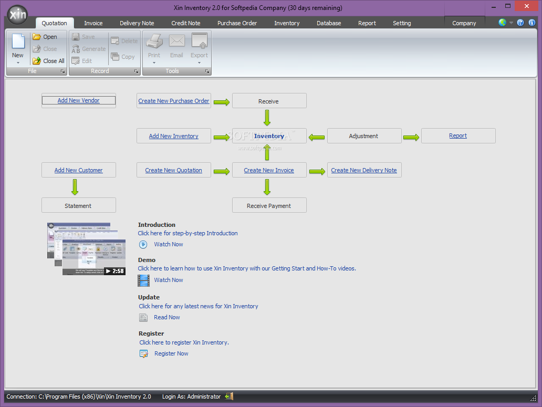The image size is (542, 407).
Task: Expand the File group dialog launcher
Action: point(62,71)
